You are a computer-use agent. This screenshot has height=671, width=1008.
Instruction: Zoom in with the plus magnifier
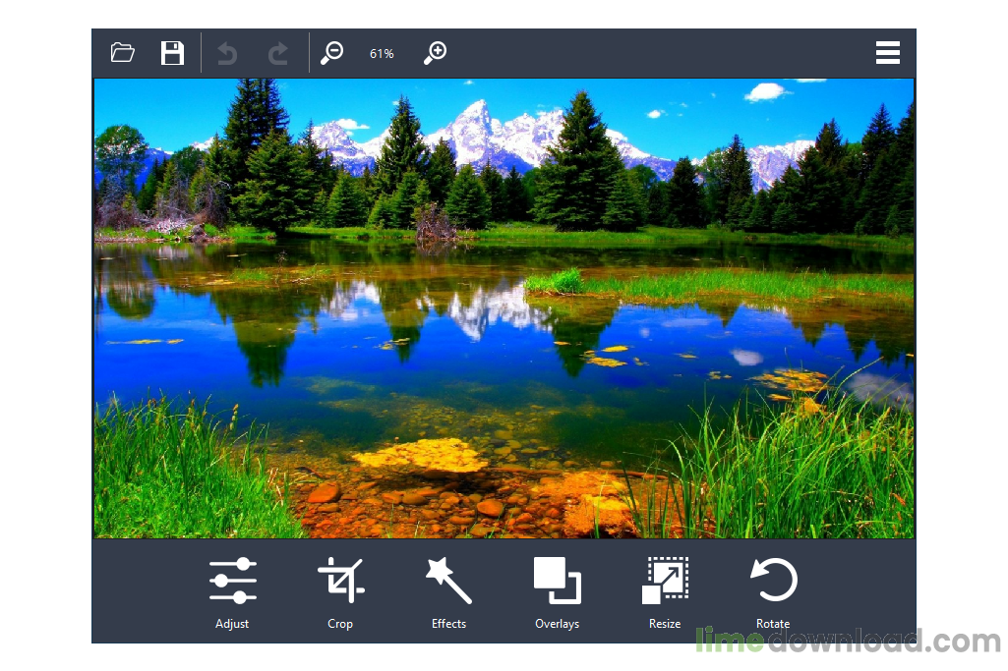pos(436,53)
